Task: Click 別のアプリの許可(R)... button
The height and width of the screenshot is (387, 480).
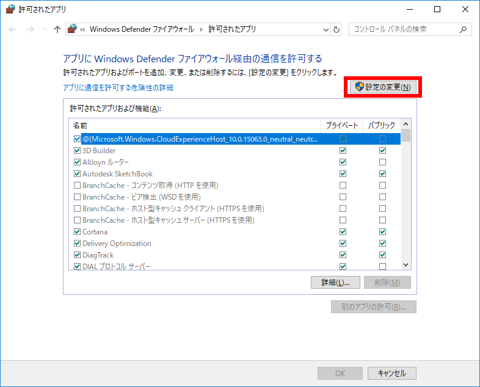Action: click(x=374, y=307)
